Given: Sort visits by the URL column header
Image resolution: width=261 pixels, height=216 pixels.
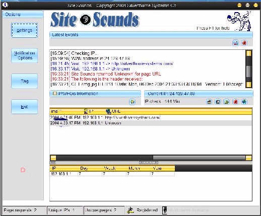Looking at the screenshot, I should [178, 111].
